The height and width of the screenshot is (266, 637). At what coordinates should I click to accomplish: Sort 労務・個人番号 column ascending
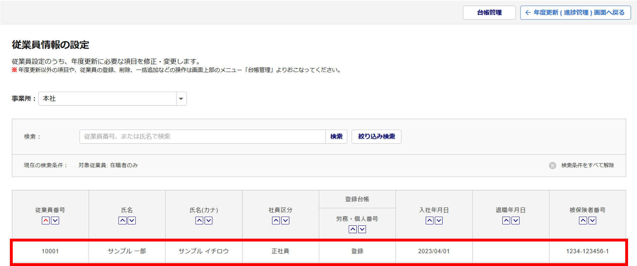pyautogui.click(x=353, y=229)
